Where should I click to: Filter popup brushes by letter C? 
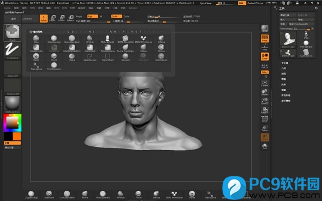(68, 32)
